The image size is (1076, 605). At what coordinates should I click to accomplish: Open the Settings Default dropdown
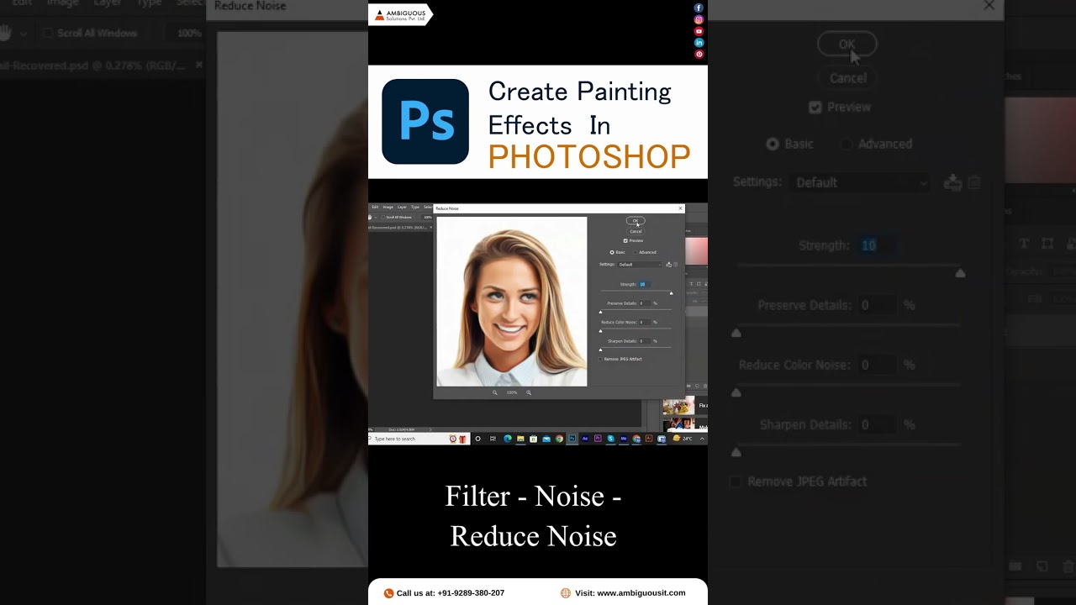[x=640, y=265]
